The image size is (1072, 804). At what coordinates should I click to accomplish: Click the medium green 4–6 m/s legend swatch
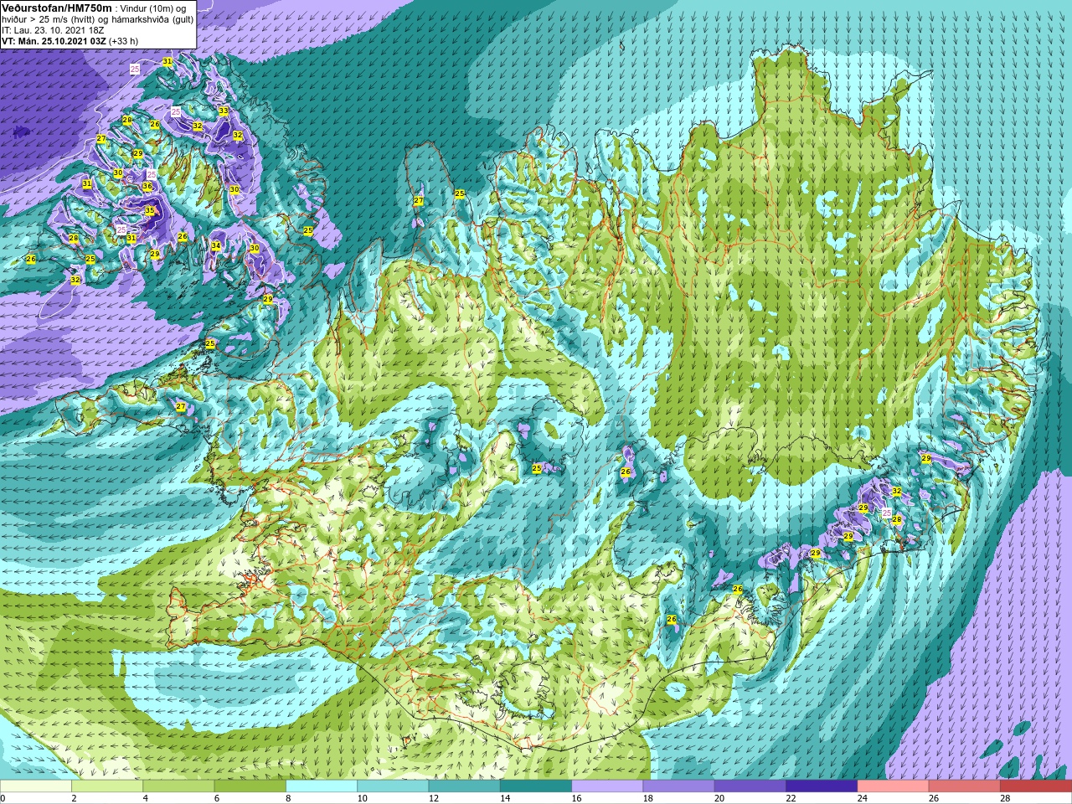pyautogui.click(x=178, y=786)
